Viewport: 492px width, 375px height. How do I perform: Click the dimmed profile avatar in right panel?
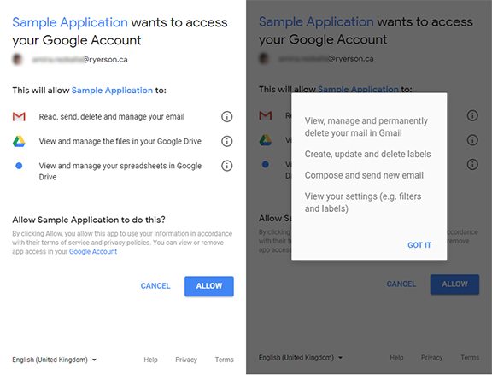(x=264, y=58)
